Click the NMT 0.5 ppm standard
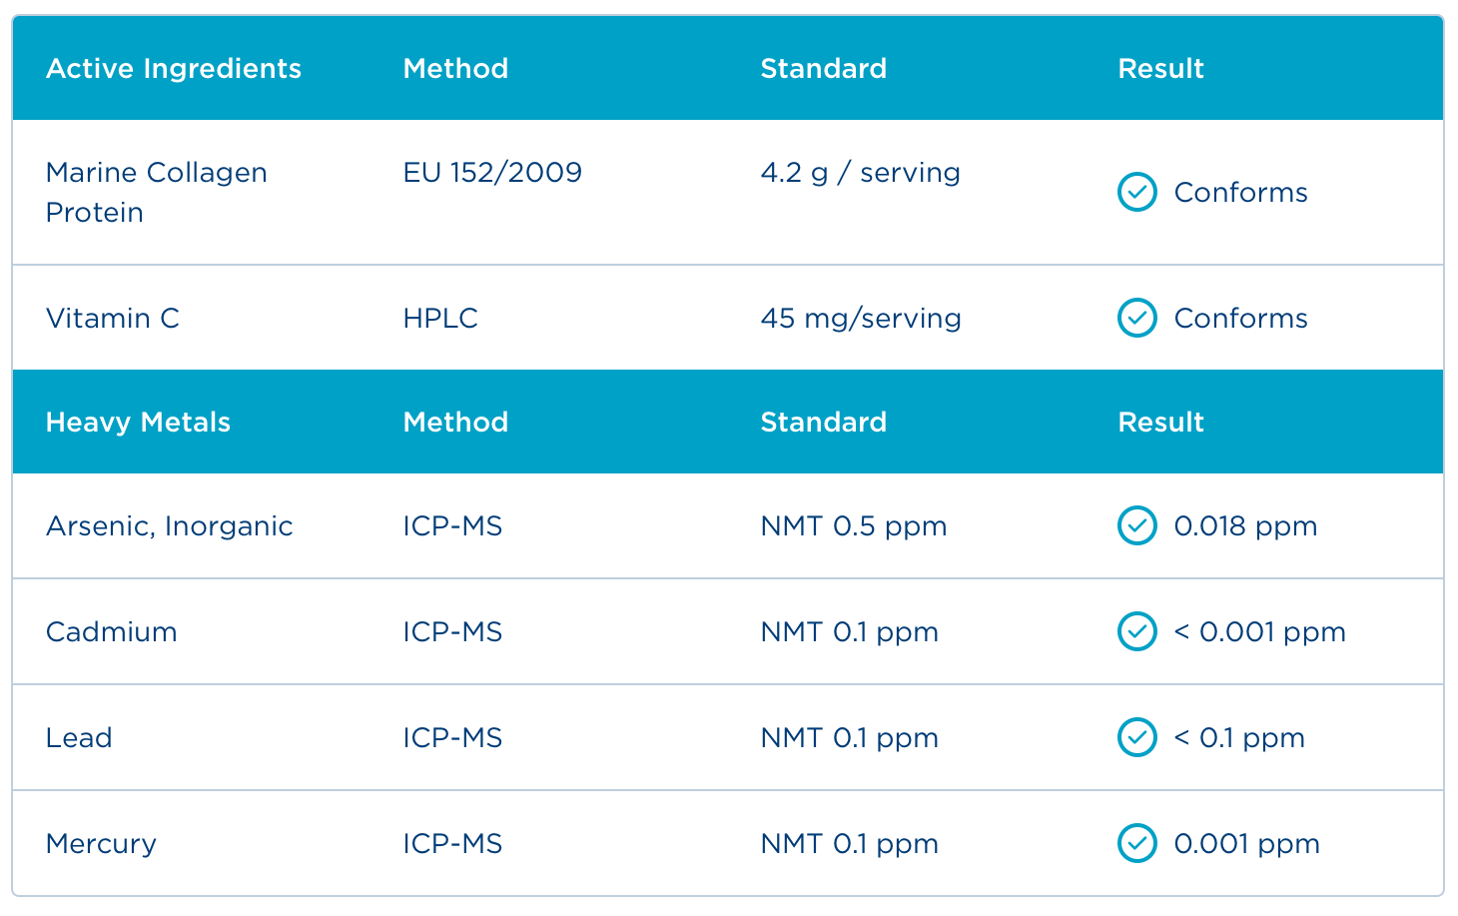The image size is (1458, 916). [x=853, y=525]
